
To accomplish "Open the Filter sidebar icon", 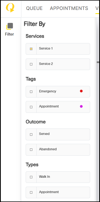I will point(9,29).
